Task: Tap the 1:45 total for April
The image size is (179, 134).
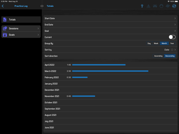Action: coord(69,65)
